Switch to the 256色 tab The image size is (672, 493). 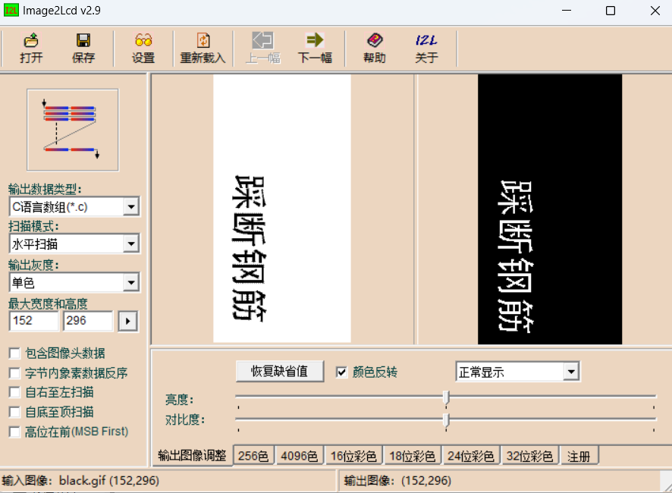(253, 456)
